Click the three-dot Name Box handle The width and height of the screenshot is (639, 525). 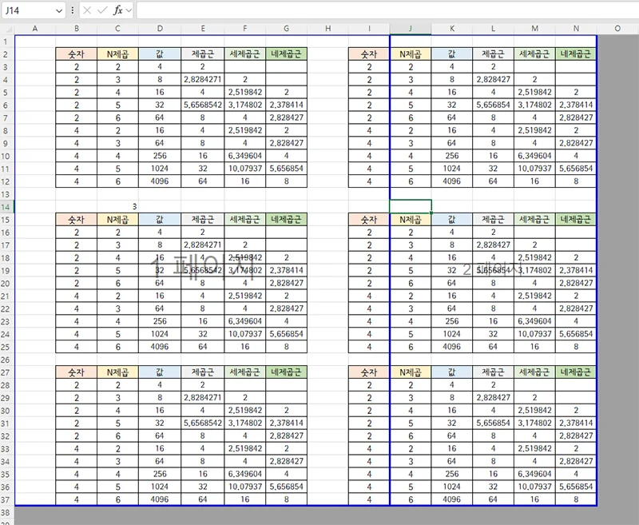[73, 10]
